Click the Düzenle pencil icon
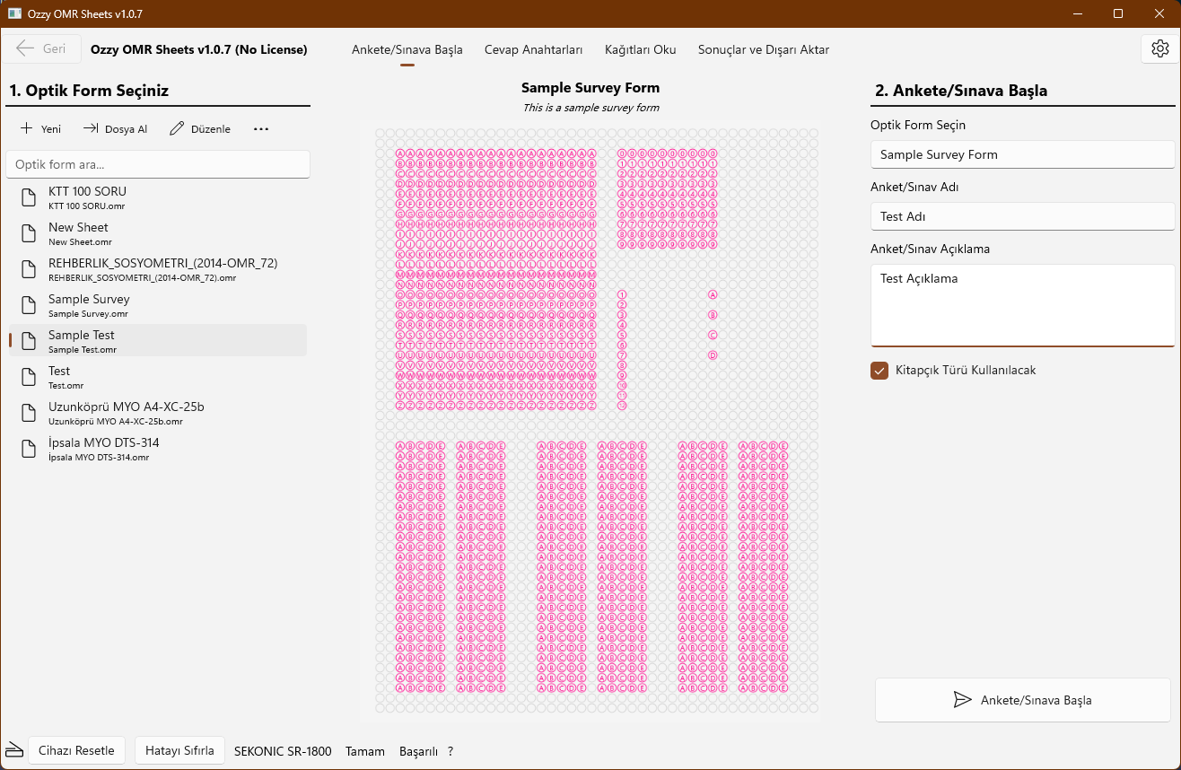This screenshot has width=1181, height=770. click(x=177, y=129)
